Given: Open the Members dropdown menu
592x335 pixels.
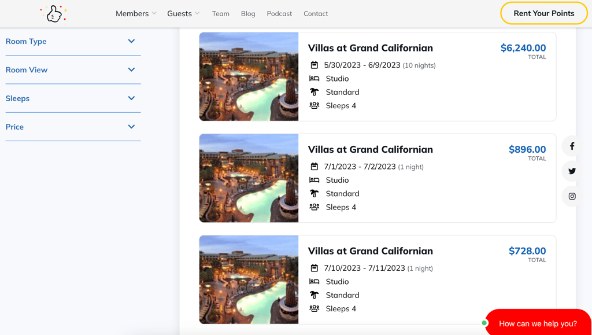Looking at the screenshot, I should click(x=136, y=13).
